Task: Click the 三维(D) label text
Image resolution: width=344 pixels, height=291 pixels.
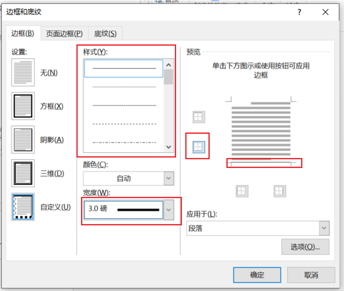Action: 52,174
